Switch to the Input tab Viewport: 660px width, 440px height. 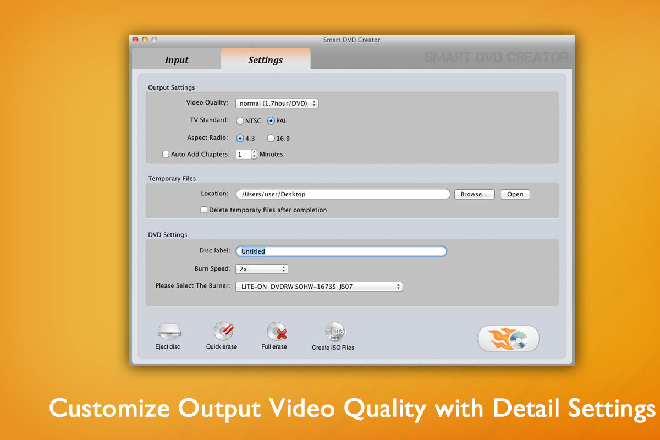point(177,59)
